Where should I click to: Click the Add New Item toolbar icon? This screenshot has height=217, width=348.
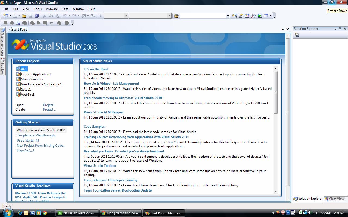(x=15, y=16)
